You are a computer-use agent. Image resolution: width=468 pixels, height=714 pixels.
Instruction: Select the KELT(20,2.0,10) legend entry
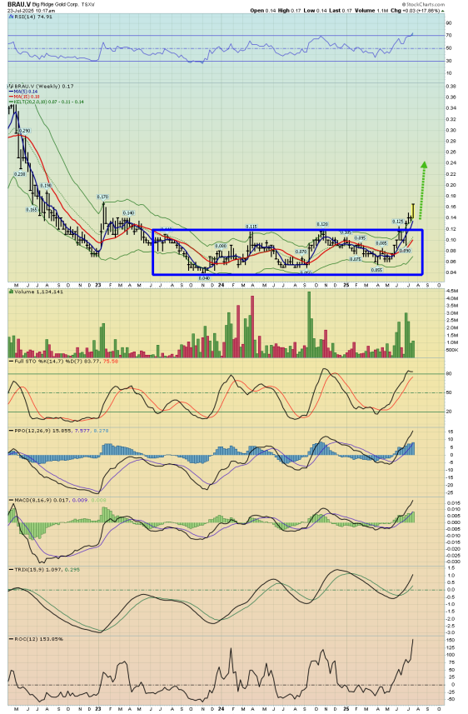pyautogui.click(x=48, y=102)
